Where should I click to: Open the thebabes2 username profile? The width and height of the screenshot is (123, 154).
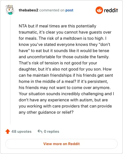(x=29, y=10)
